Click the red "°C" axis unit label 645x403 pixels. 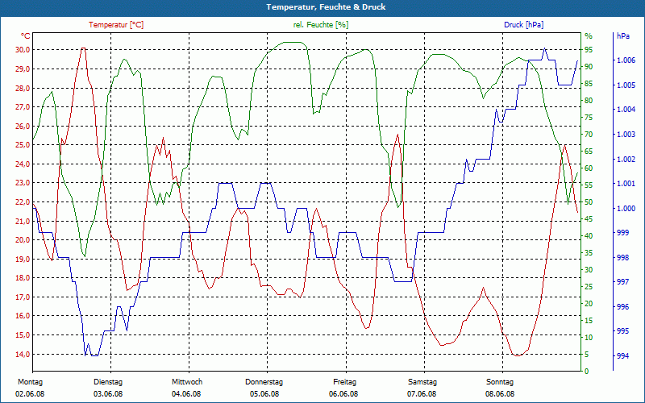tap(26, 36)
